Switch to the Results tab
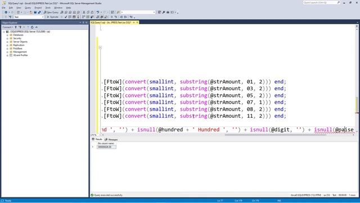The width and height of the screenshot is (360, 203). click(97, 139)
